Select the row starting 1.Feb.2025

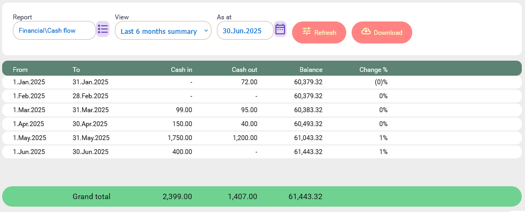coord(262,96)
